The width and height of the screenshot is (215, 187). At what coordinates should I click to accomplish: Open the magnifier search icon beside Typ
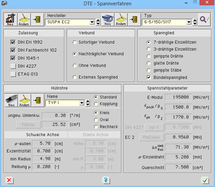[x=204, y=20]
